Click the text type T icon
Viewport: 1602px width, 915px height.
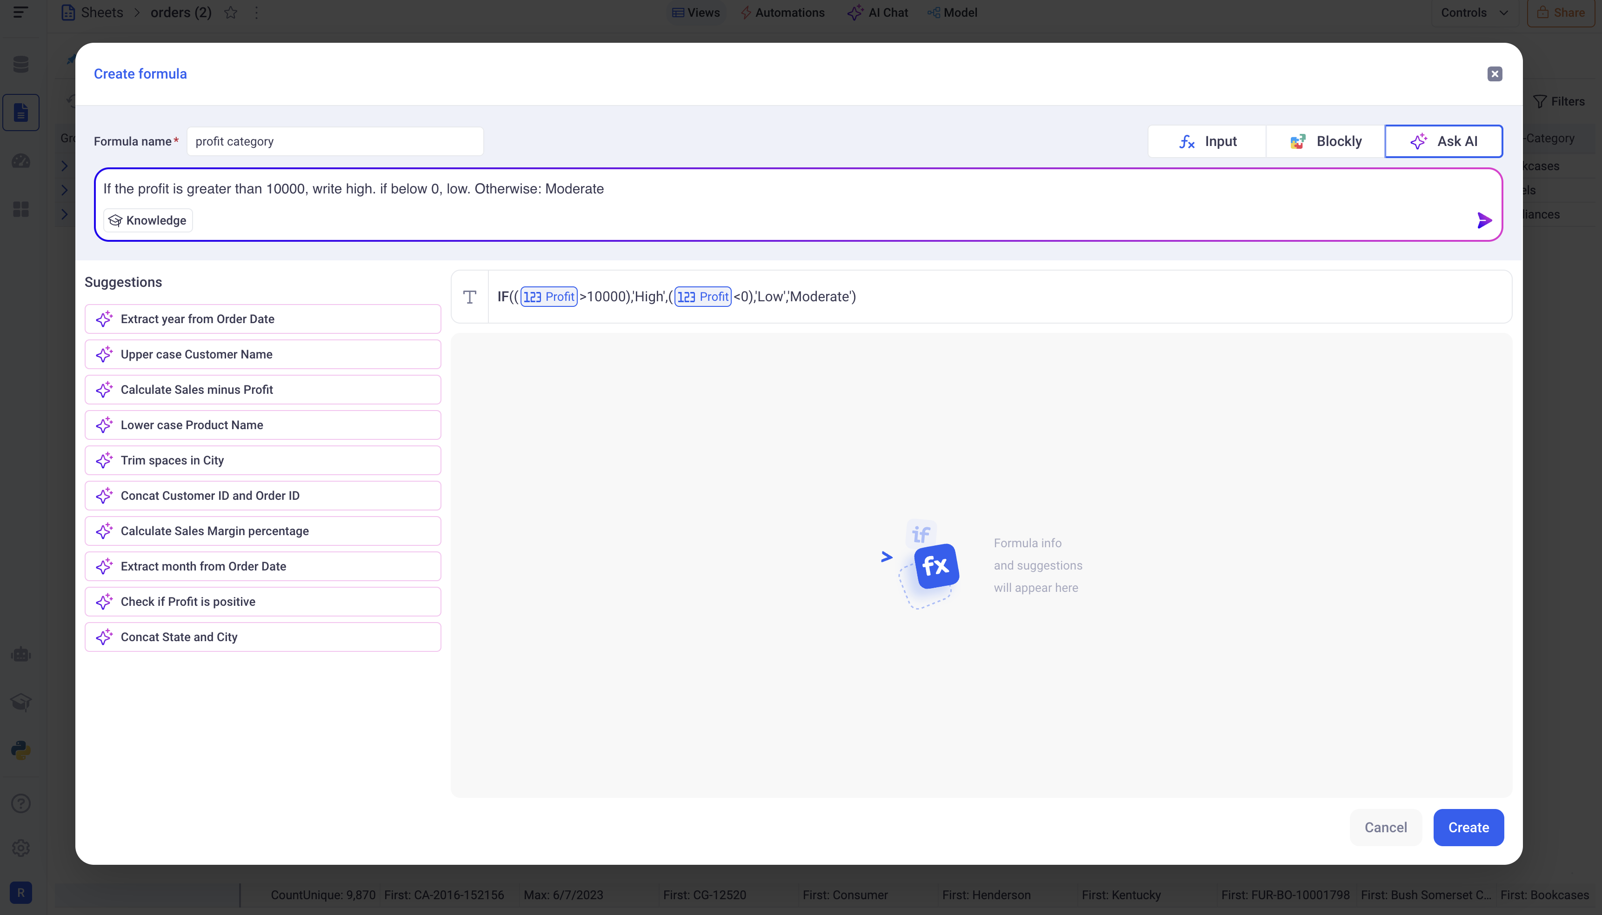[470, 297]
